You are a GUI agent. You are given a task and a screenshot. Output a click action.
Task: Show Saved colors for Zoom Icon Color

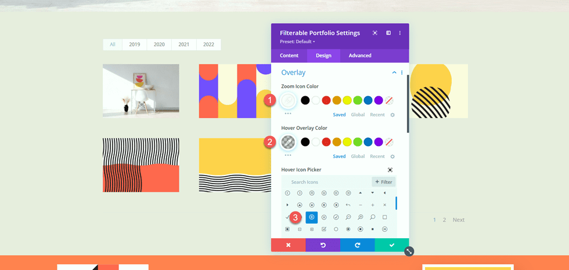339,115
